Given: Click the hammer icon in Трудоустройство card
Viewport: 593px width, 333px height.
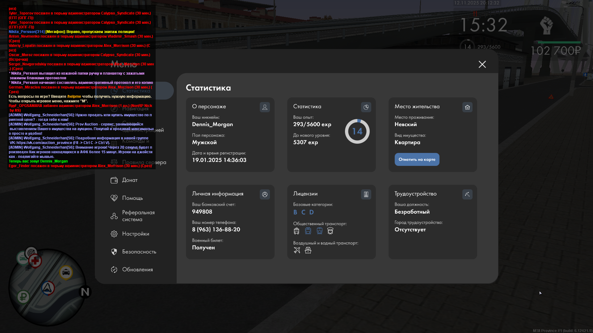Looking at the screenshot, I should tap(467, 194).
